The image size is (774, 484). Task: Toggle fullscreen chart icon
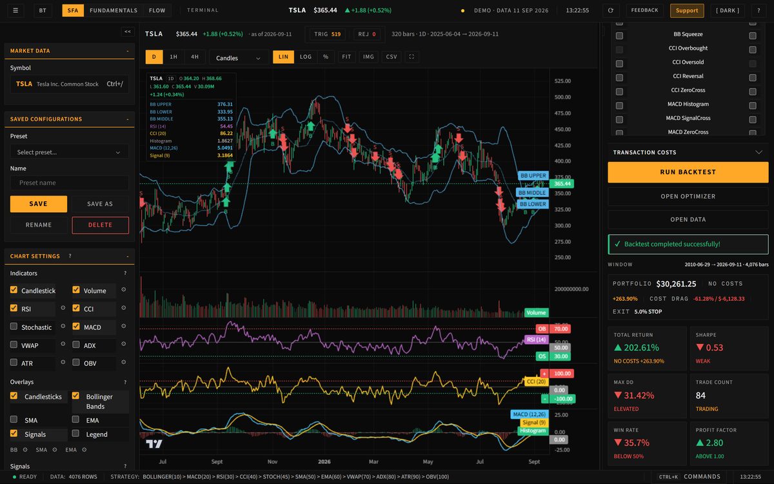click(x=412, y=57)
